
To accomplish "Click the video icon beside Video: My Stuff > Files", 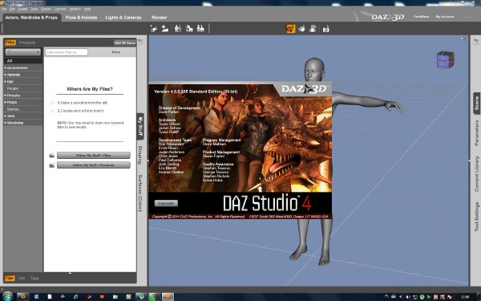I will (x=52, y=156).
